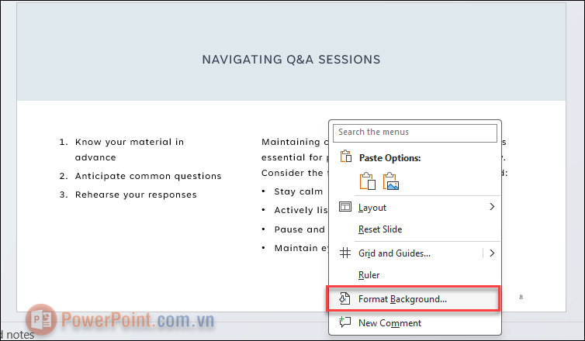The height and width of the screenshot is (341, 585).
Task: Click the Layout slide icon
Action: tap(345, 207)
